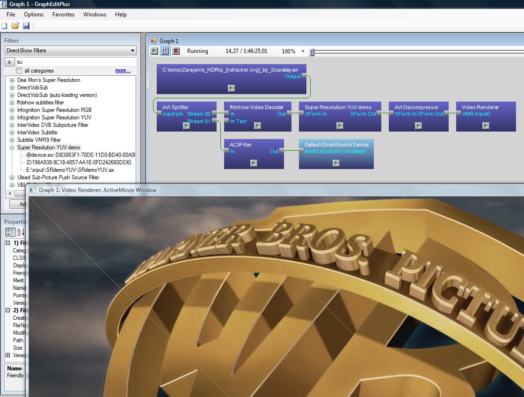Collapse the first properties group section
Screen dimensions: 524x397
[x=7, y=243]
